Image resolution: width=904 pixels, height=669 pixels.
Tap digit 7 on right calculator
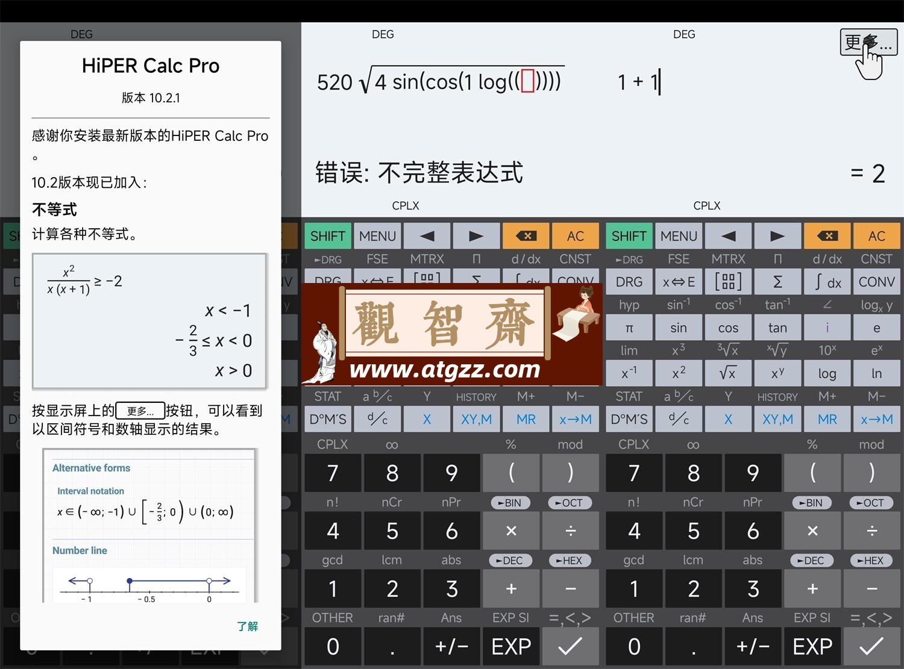(x=634, y=473)
